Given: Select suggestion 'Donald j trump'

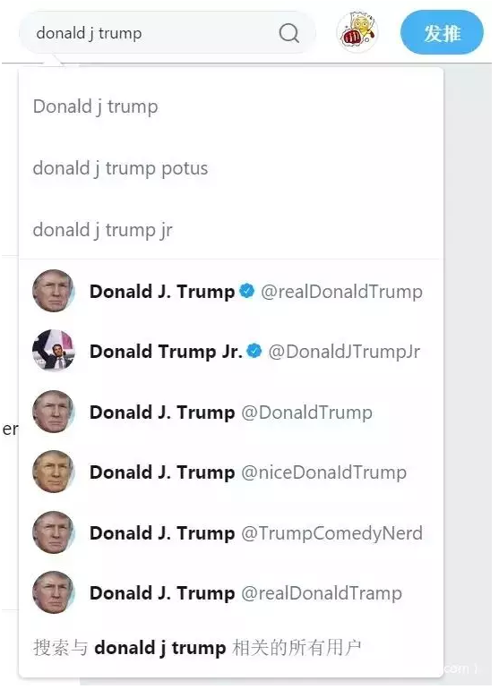Looking at the screenshot, I should (x=231, y=106).
